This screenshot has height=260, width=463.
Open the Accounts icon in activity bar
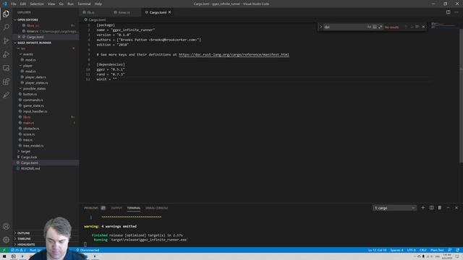[6, 226]
